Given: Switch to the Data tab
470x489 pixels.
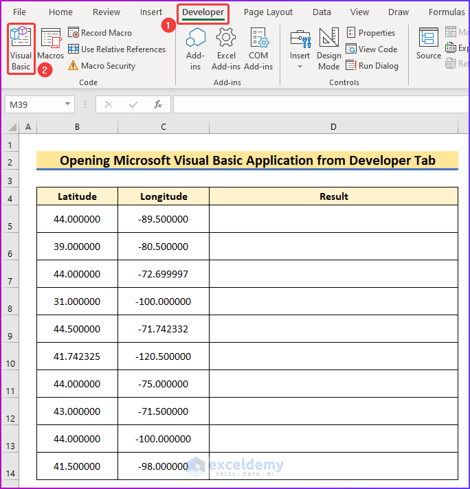Looking at the screenshot, I should pyautogui.click(x=322, y=12).
